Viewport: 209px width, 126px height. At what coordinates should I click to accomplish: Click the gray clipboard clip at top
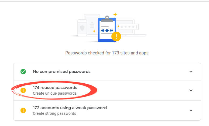click(x=107, y=19)
